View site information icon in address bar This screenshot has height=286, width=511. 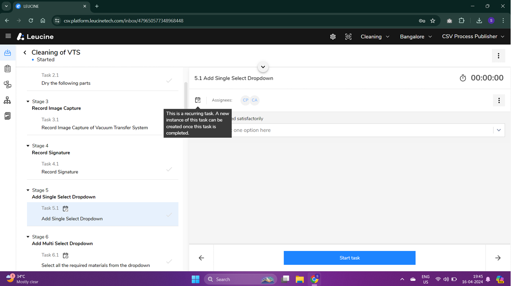click(x=57, y=21)
